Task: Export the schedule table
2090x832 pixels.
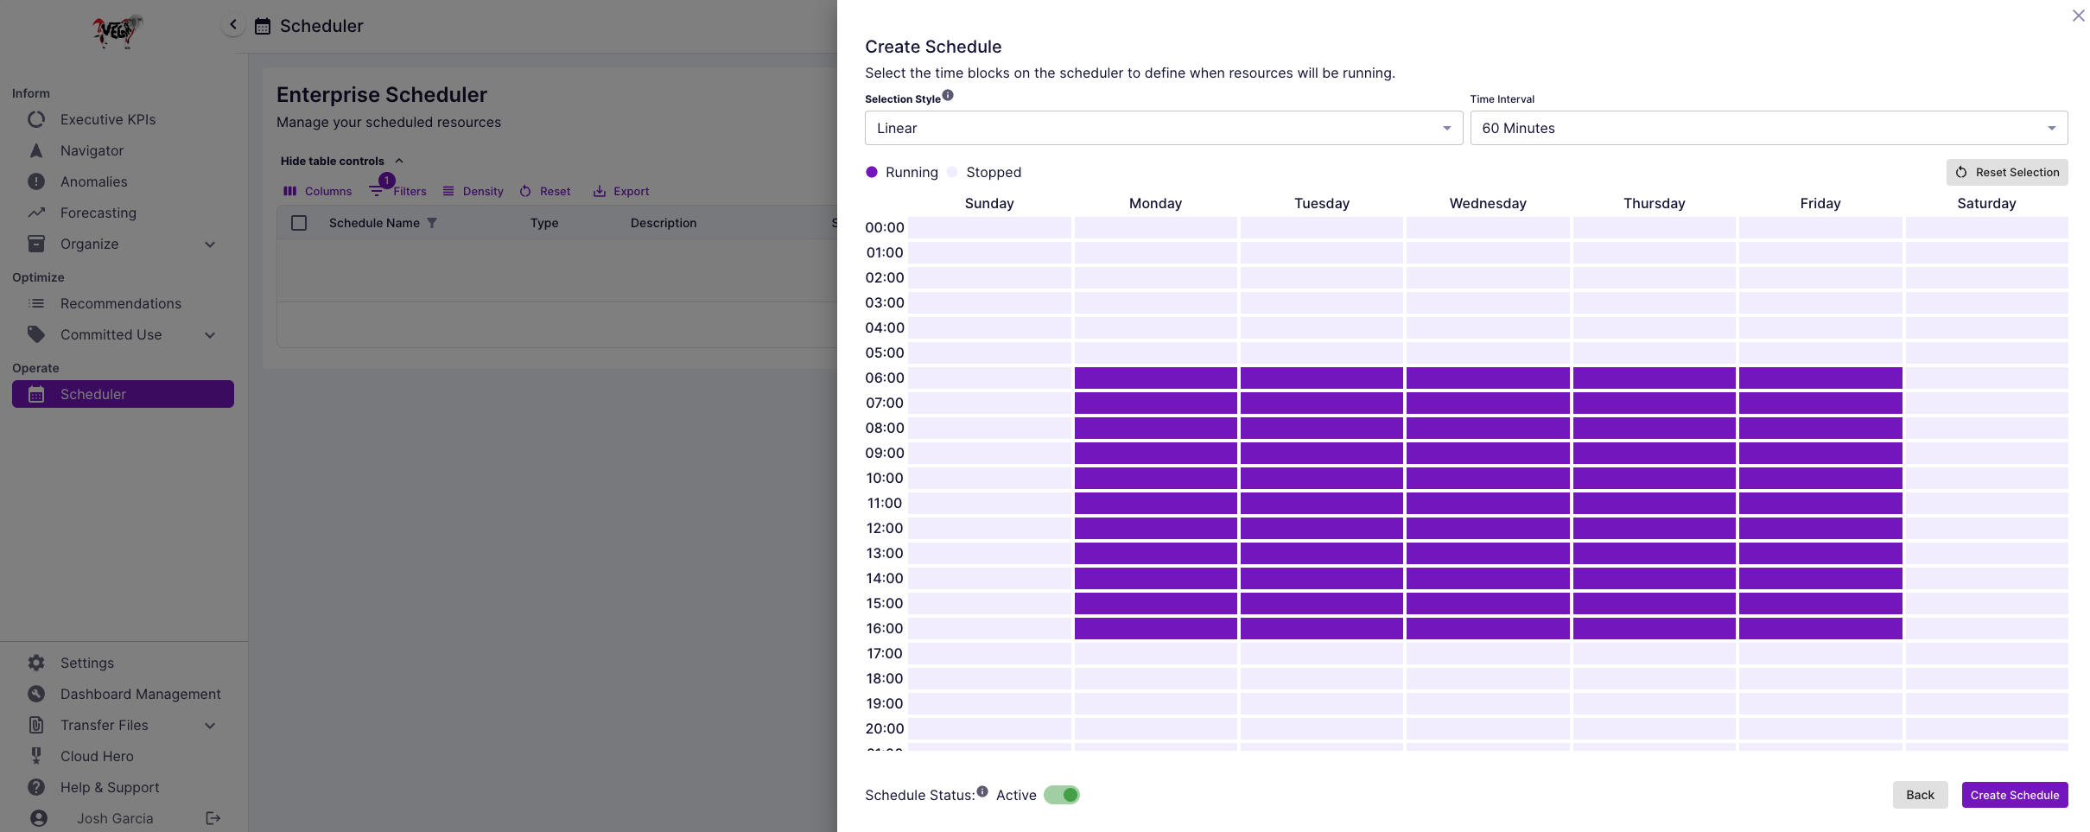Action: (x=621, y=191)
